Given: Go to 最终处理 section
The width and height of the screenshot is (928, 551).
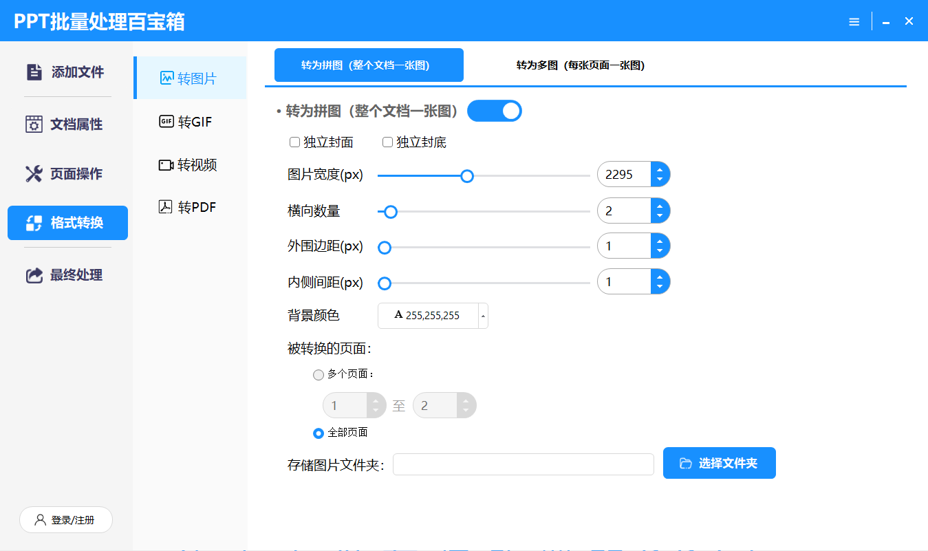Looking at the screenshot, I should [67, 275].
